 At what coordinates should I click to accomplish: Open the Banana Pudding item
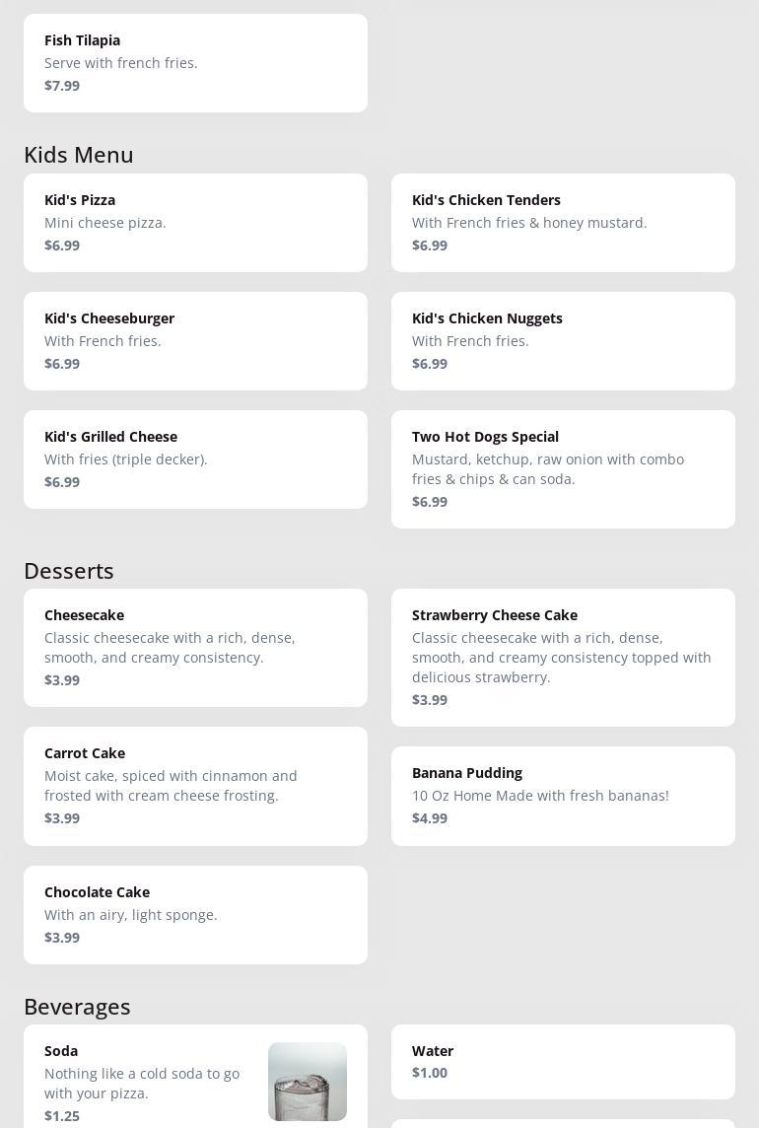pos(563,795)
